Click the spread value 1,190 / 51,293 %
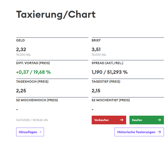 coord(110,72)
